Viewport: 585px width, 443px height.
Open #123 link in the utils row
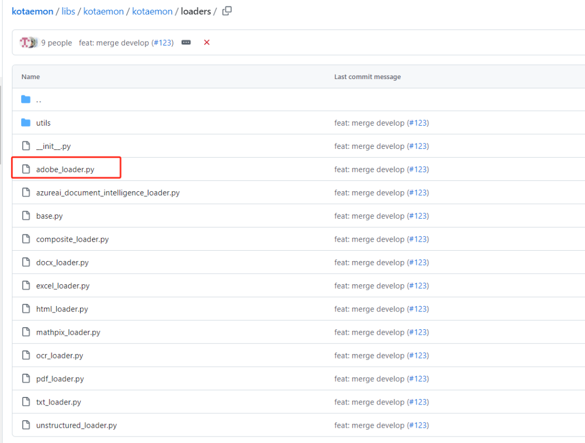point(418,123)
